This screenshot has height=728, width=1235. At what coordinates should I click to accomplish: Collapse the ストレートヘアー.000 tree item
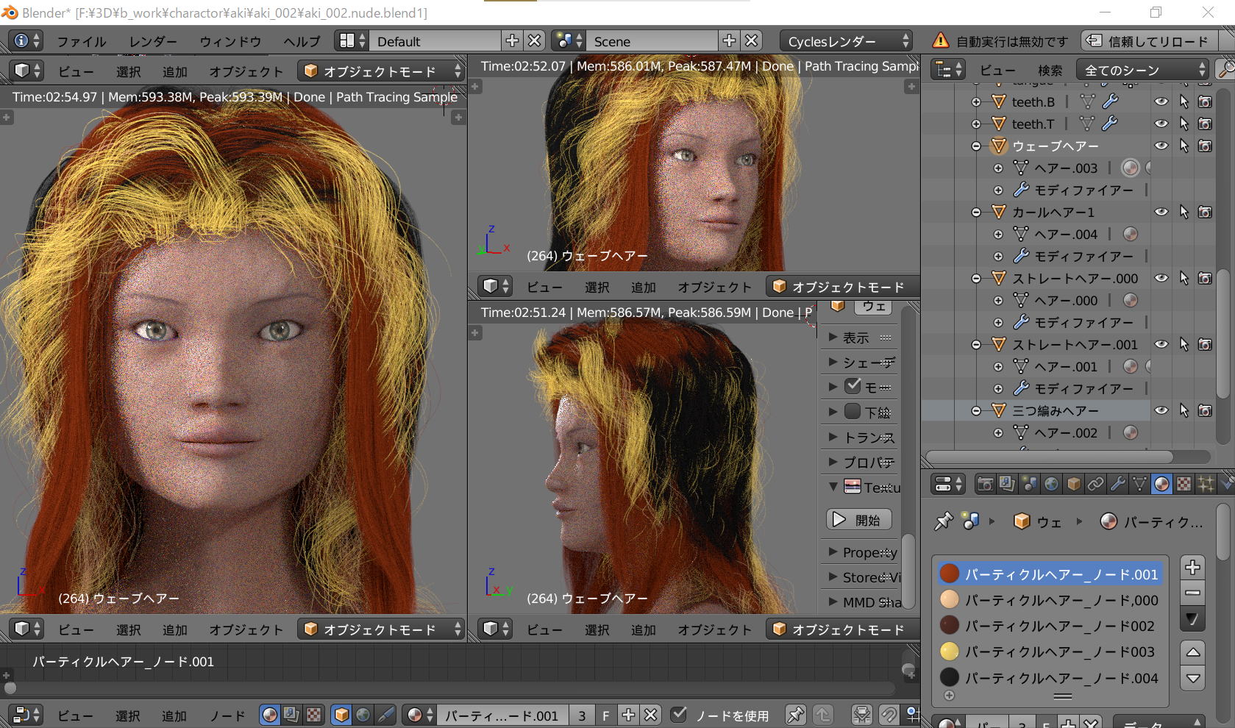976,279
